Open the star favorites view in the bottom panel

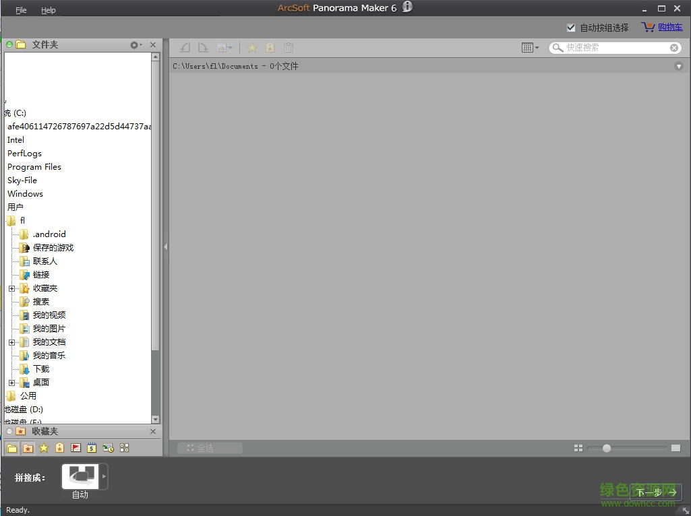pos(44,447)
